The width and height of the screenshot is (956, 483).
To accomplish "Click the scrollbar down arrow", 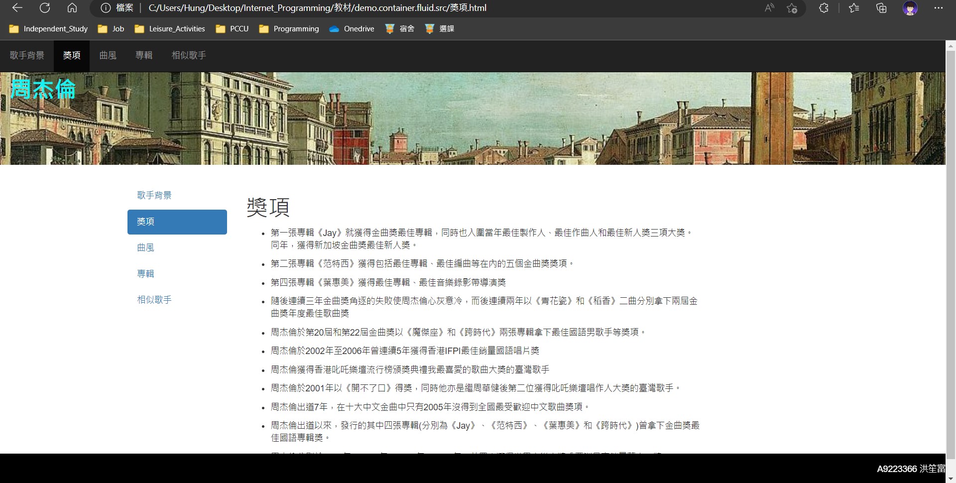I will tap(951, 478).
